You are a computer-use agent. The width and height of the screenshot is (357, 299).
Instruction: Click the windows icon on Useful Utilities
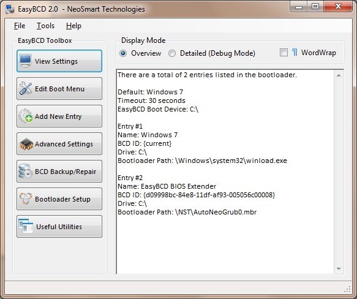(x=26, y=226)
